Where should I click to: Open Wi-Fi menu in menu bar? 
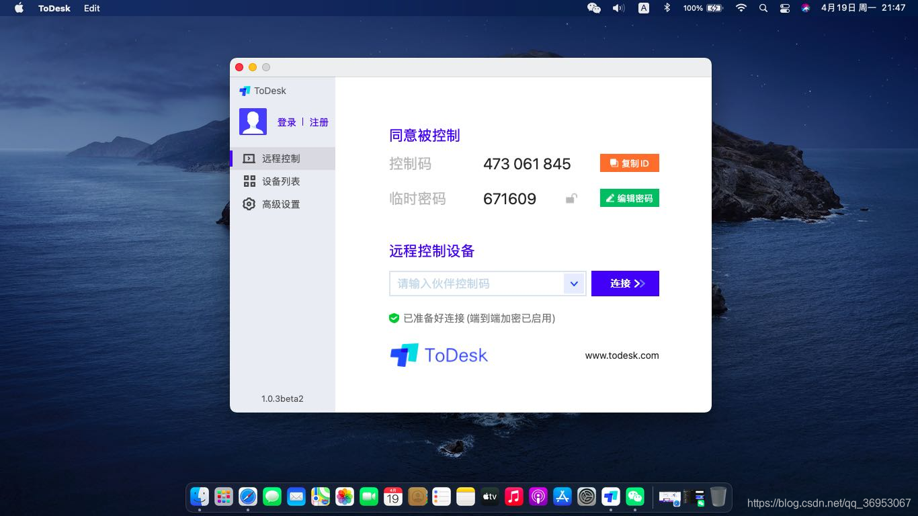[741, 8]
